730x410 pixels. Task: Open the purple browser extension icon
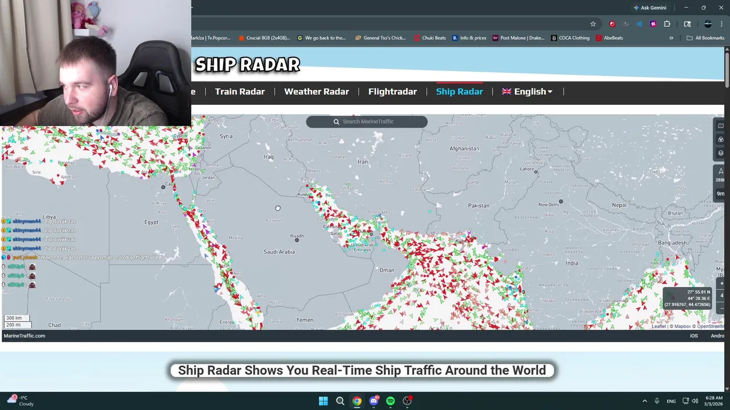(653, 24)
